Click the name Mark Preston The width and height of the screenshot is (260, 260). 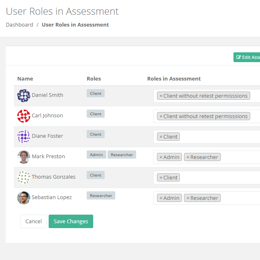tap(48, 156)
